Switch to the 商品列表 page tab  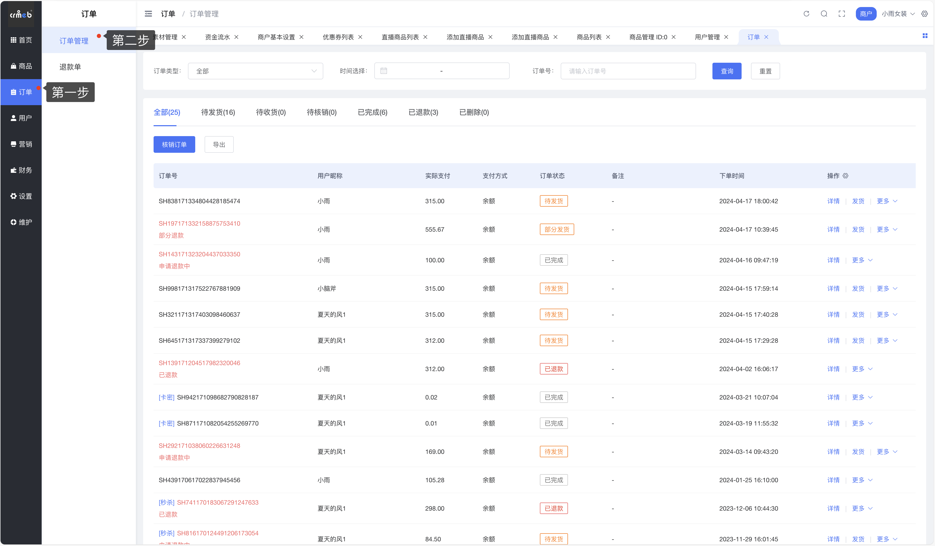(x=589, y=37)
